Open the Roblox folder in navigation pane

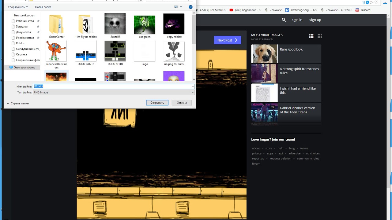click(20, 43)
